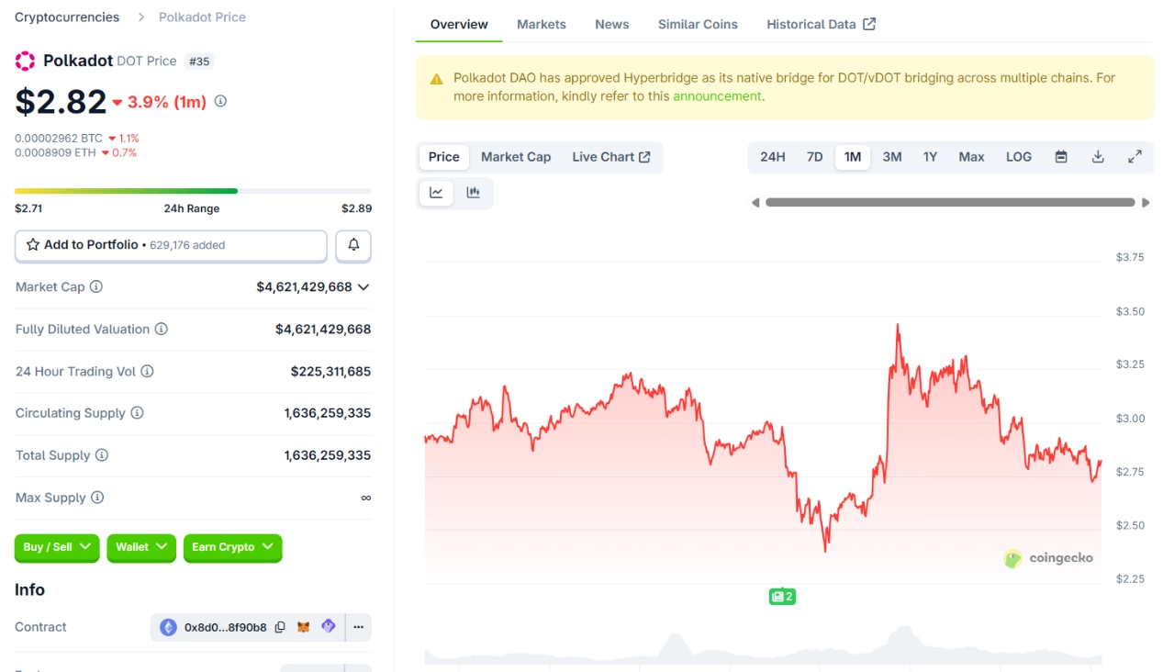This screenshot has width=1163, height=672.
Task: Click the download chart data icon
Action: point(1098,157)
